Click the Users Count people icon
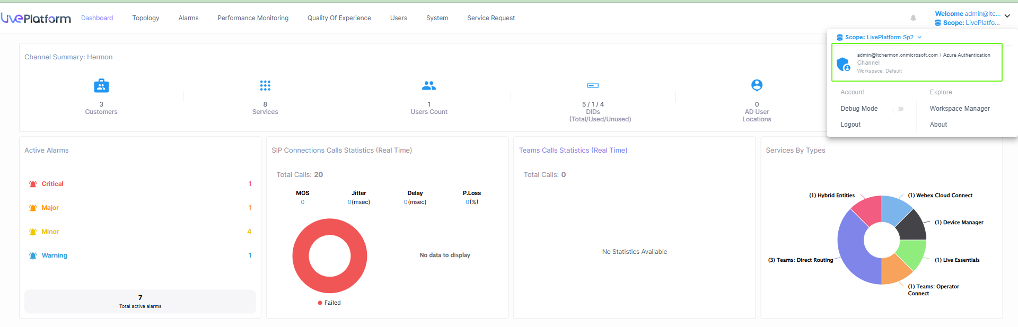This screenshot has width=1018, height=327. pos(429,85)
